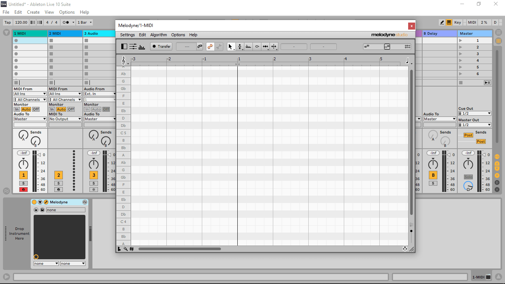505x284 pixels.
Task: Toggle Melodyne metronome icon at bottom
Action: tap(119, 249)
